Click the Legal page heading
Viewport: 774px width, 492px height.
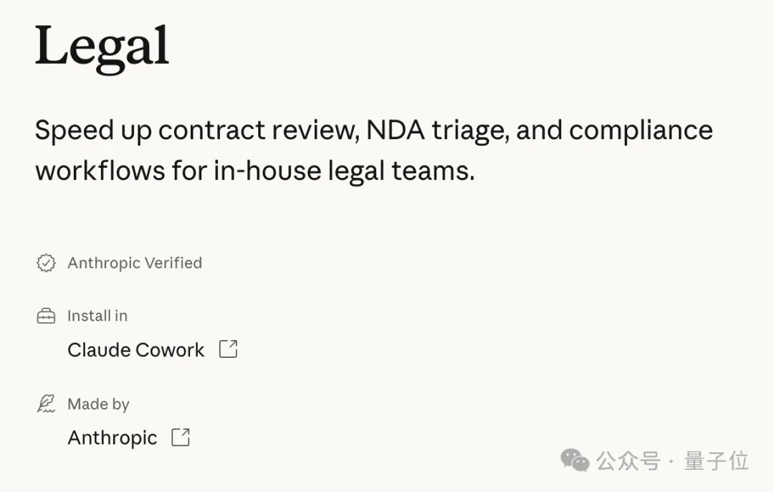102,47
